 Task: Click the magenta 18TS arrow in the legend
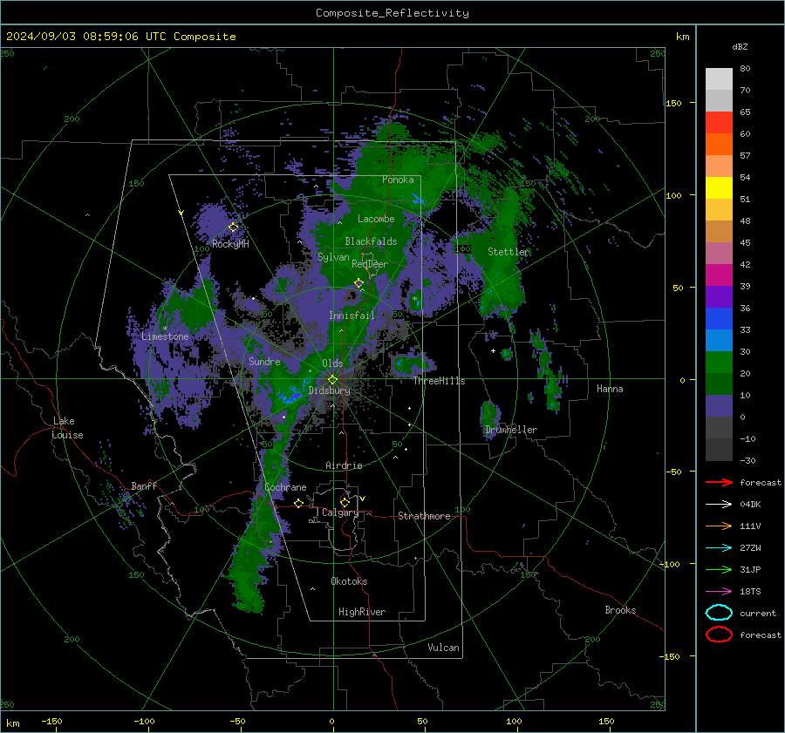pyautogui.click(x=719, y=592)
